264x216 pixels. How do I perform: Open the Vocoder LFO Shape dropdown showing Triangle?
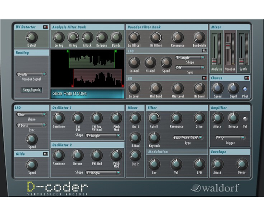[190, 58]
